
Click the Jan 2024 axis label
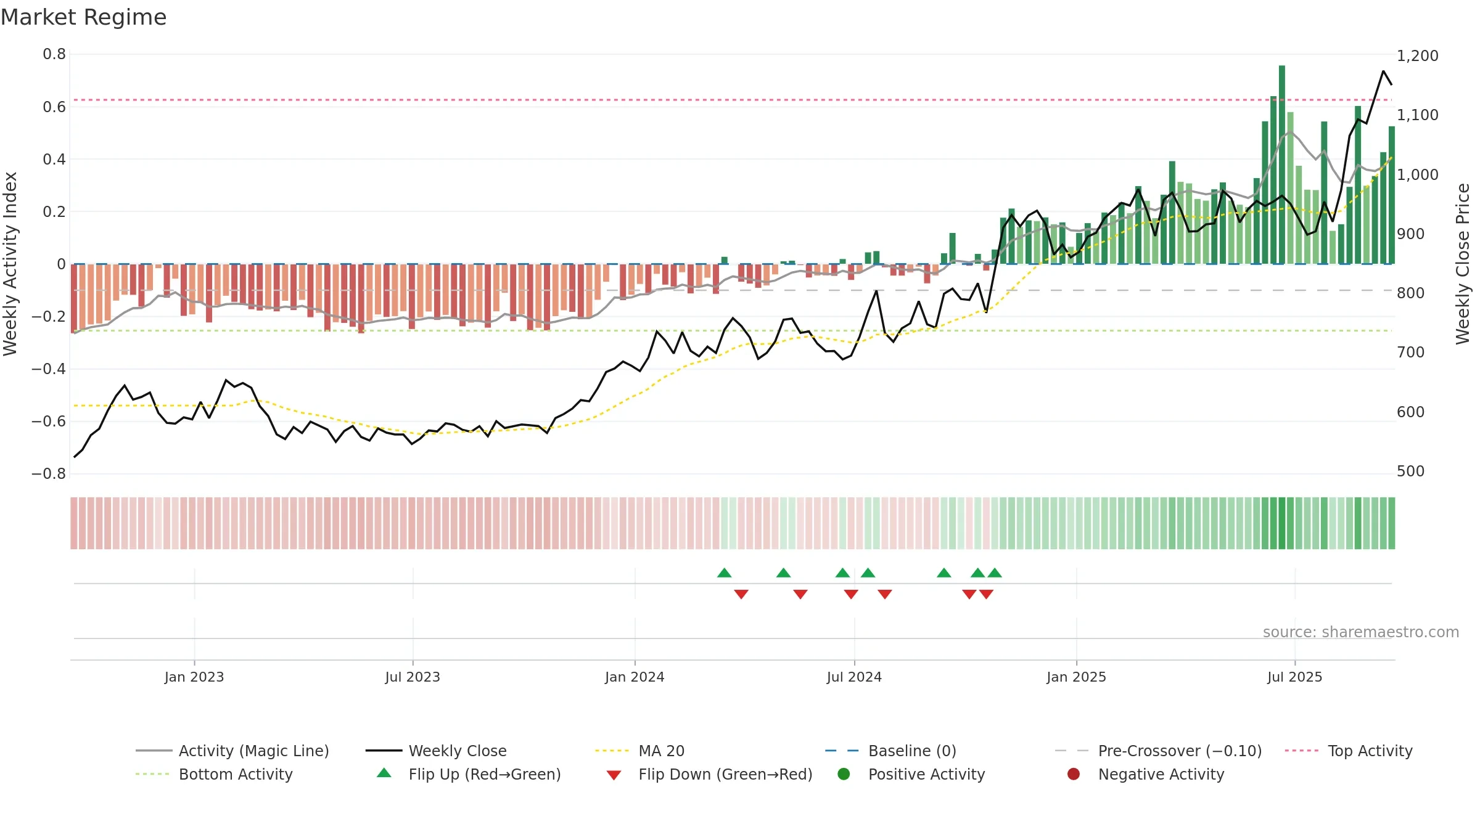click(x=635, y=677)
